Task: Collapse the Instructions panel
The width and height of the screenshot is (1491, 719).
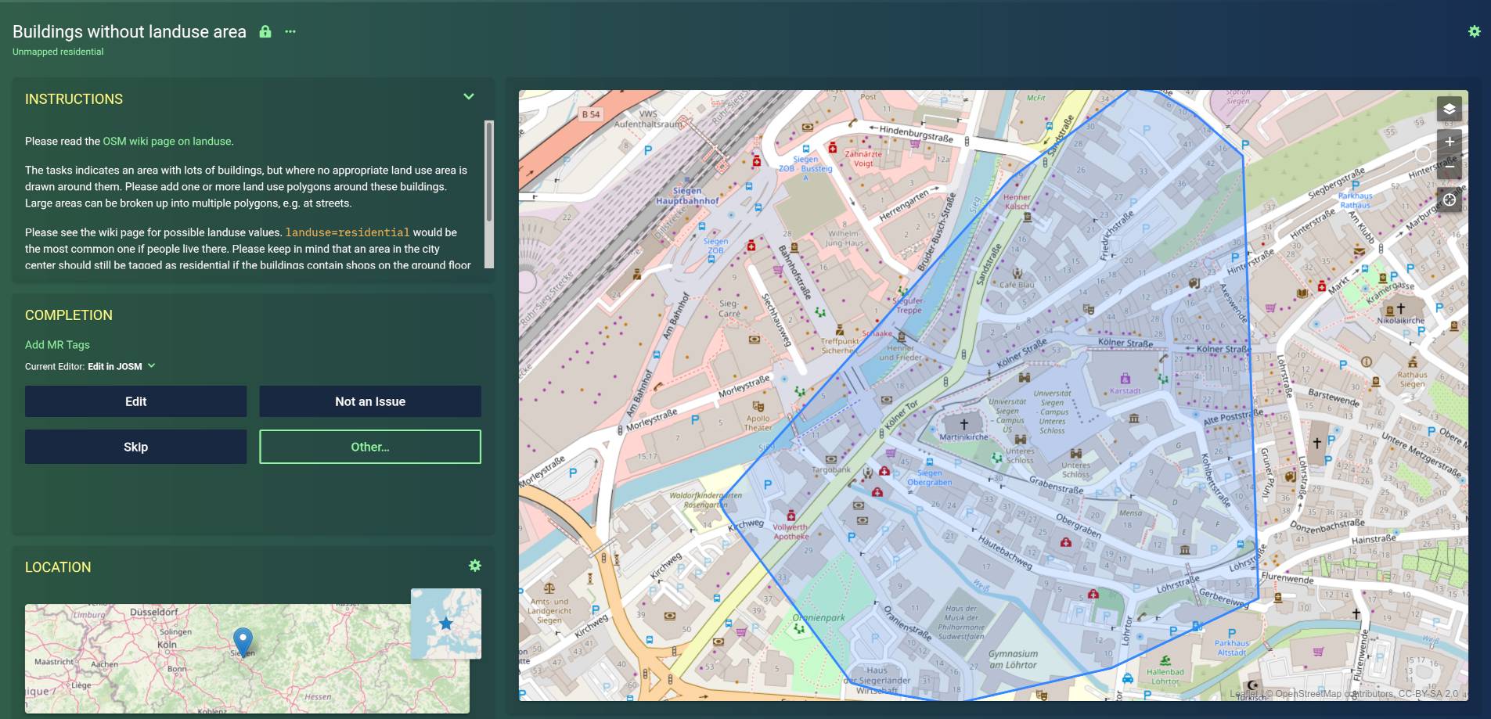Action: coord(469,97)
